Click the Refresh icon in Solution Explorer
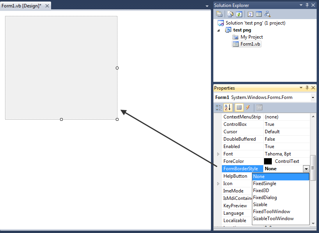 238,14
